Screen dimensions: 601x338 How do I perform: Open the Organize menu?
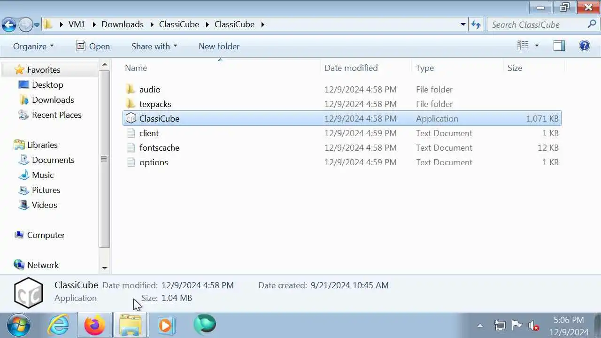pos(33,46)
